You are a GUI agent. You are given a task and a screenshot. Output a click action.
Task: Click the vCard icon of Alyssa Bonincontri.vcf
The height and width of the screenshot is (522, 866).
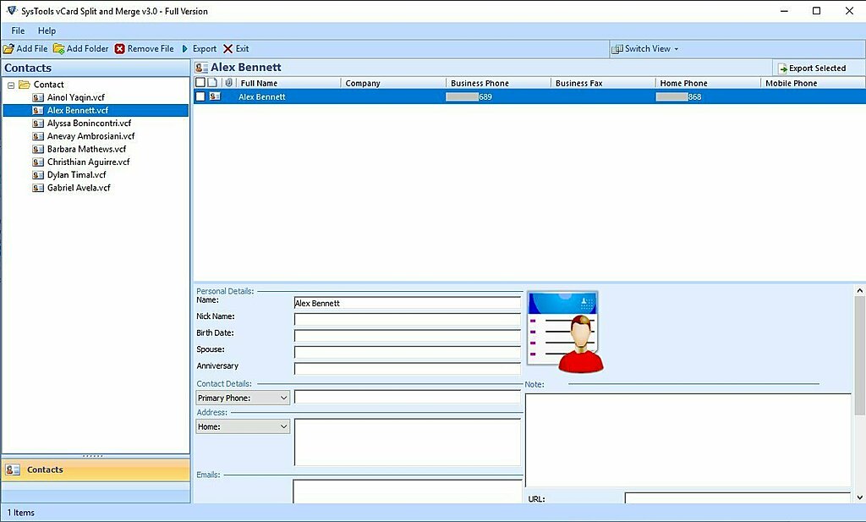38,124
